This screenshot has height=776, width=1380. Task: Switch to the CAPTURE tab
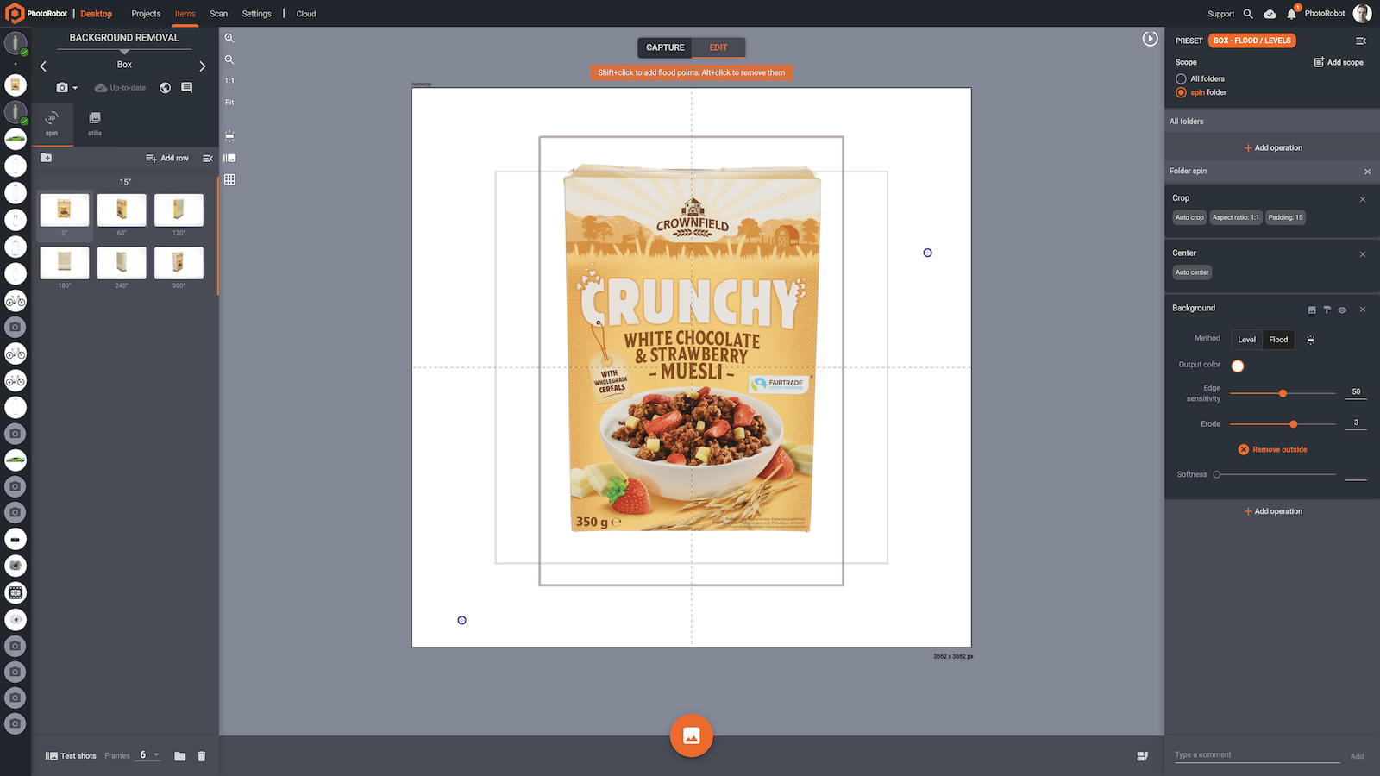point(664,47)
